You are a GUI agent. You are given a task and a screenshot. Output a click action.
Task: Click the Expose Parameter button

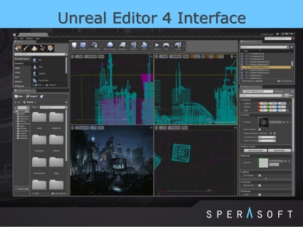click(x=256, y=150)
